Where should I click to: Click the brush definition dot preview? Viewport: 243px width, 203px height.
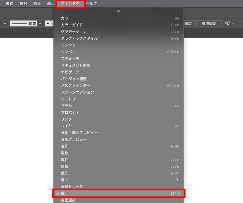pyautogui.click(x=48, y=24)
